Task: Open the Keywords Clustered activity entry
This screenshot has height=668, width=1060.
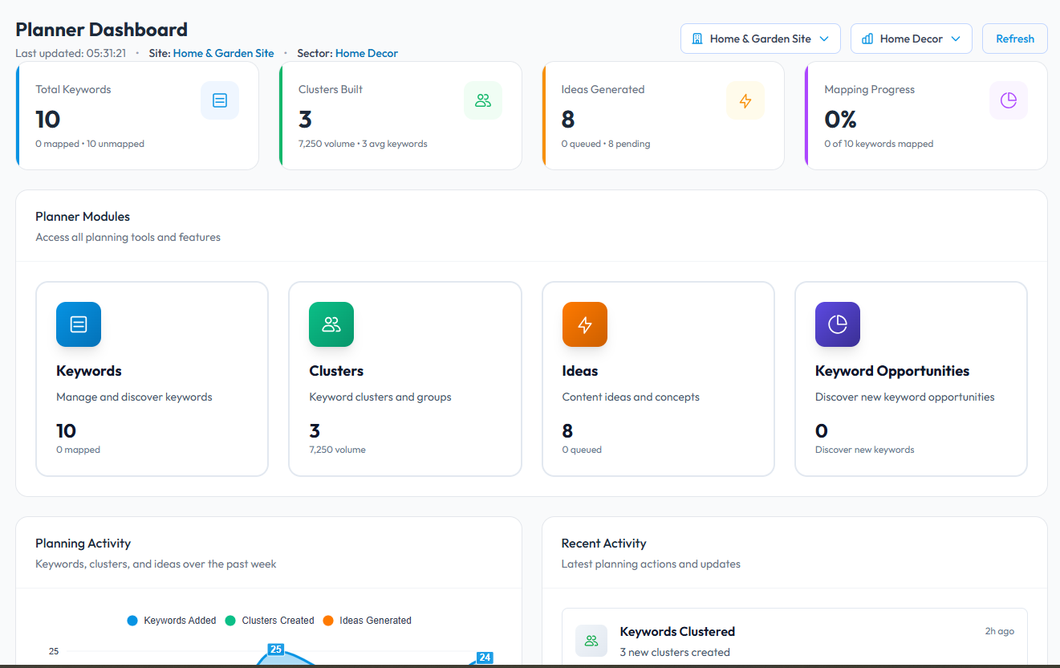Action: [x=677, y=632]
